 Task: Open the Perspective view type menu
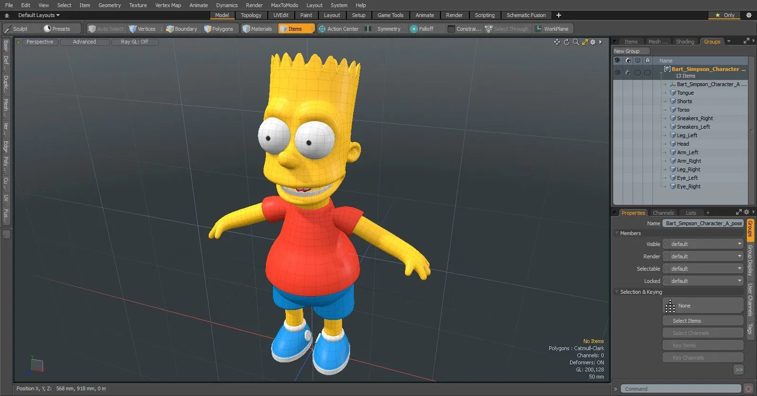click(40, 42)
